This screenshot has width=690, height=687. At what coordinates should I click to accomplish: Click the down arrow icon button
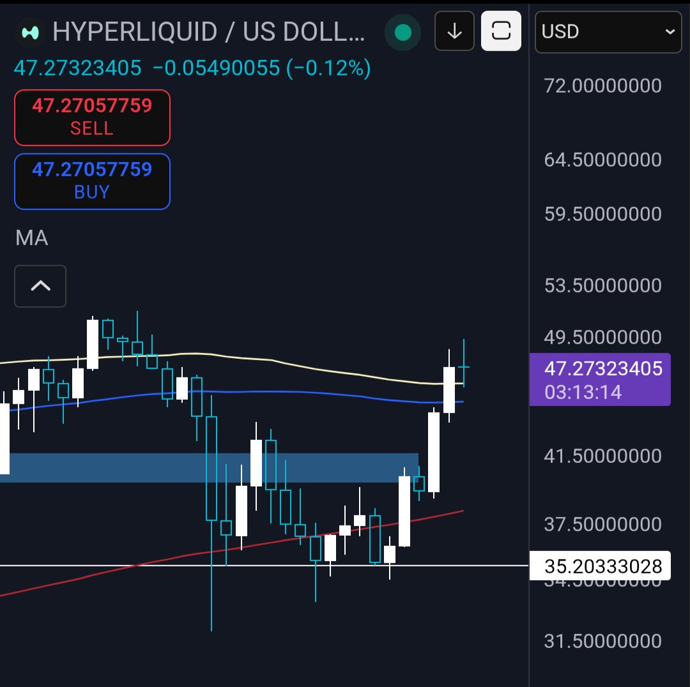coord(454,31)
